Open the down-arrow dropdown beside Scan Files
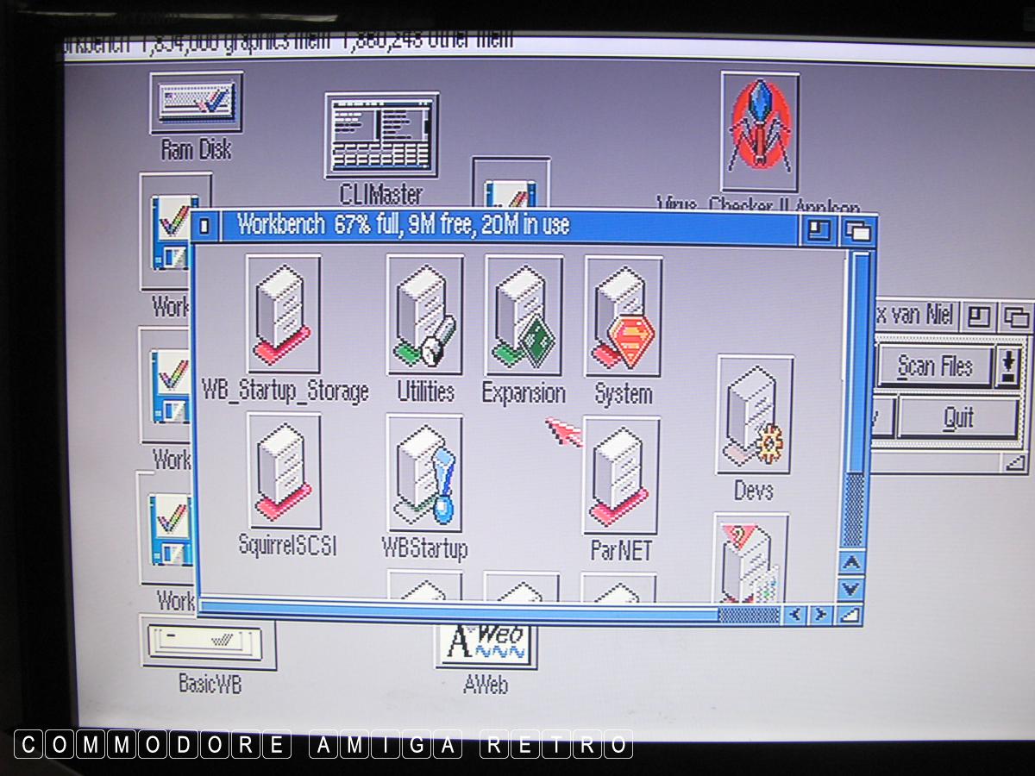The image size is (1035, 776). (x=1007, y=366)
